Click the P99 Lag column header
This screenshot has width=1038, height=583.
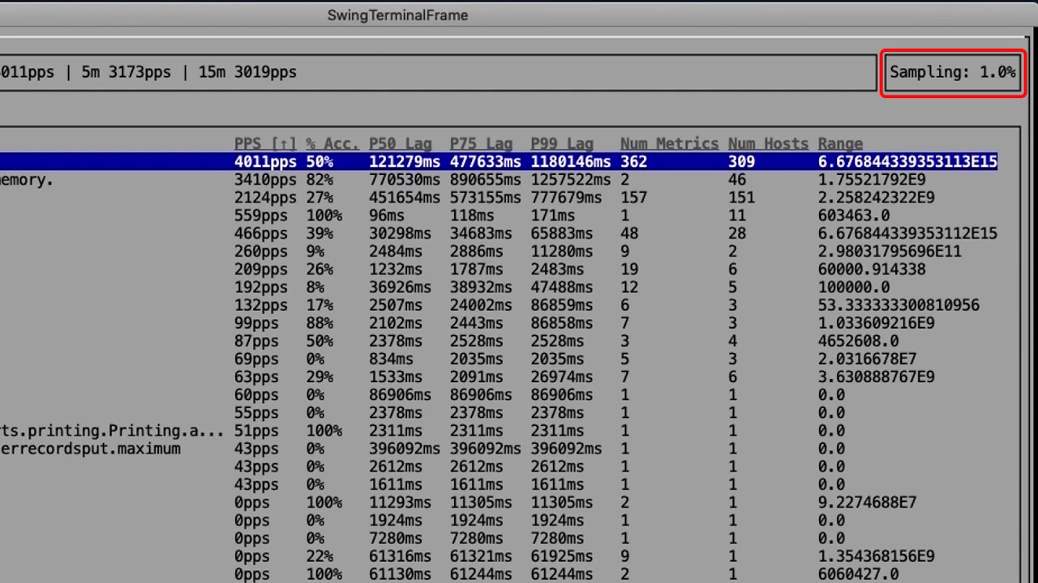[563, 144]
